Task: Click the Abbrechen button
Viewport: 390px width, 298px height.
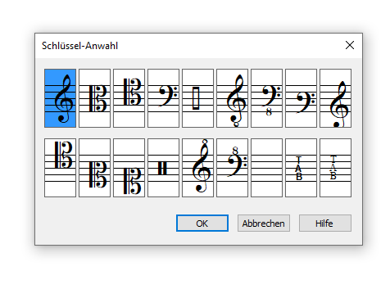Action: click(x=264, y=223)
